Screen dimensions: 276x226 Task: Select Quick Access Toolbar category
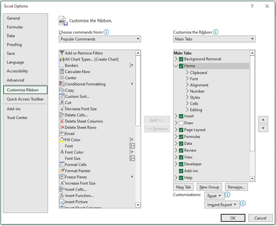(25, 99)
